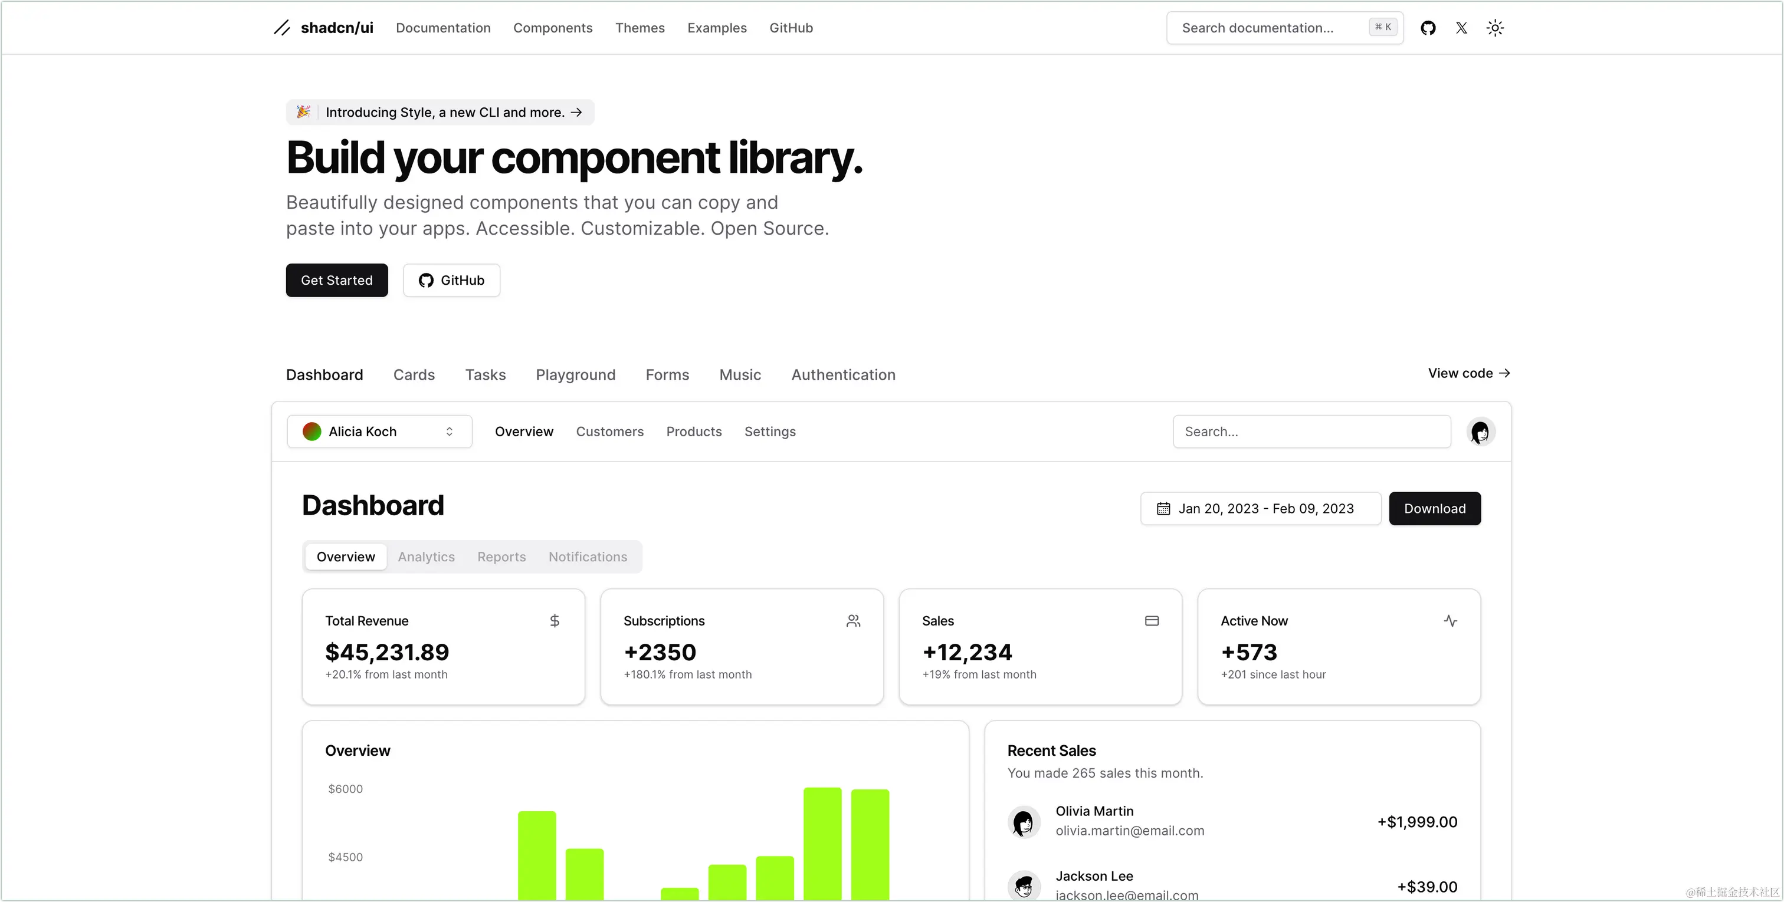Click the dashboard Search... input field
This screenshot has height=902, width=1784.
tap(1311, 432)
